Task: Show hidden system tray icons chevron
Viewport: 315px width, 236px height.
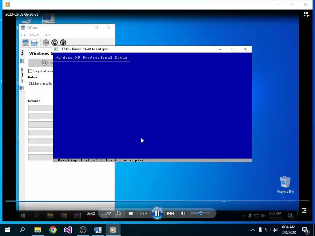Action: (x=253, y=230)
